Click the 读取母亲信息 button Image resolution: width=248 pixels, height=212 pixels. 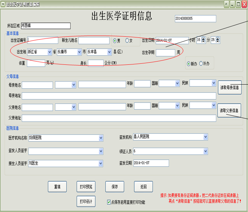[x=229, y=87]
